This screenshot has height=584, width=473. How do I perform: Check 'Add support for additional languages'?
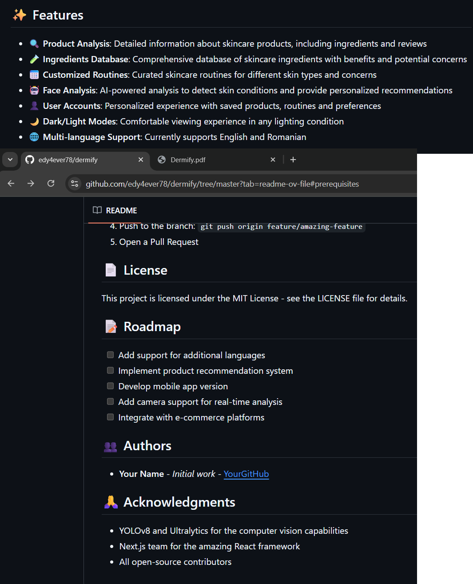coord(110,355)
